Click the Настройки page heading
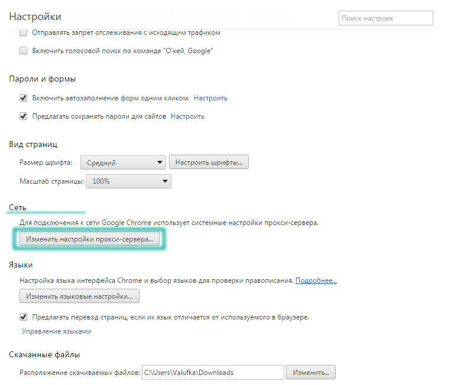This screenshot has height=385, width=451. (x=35, y=17)
